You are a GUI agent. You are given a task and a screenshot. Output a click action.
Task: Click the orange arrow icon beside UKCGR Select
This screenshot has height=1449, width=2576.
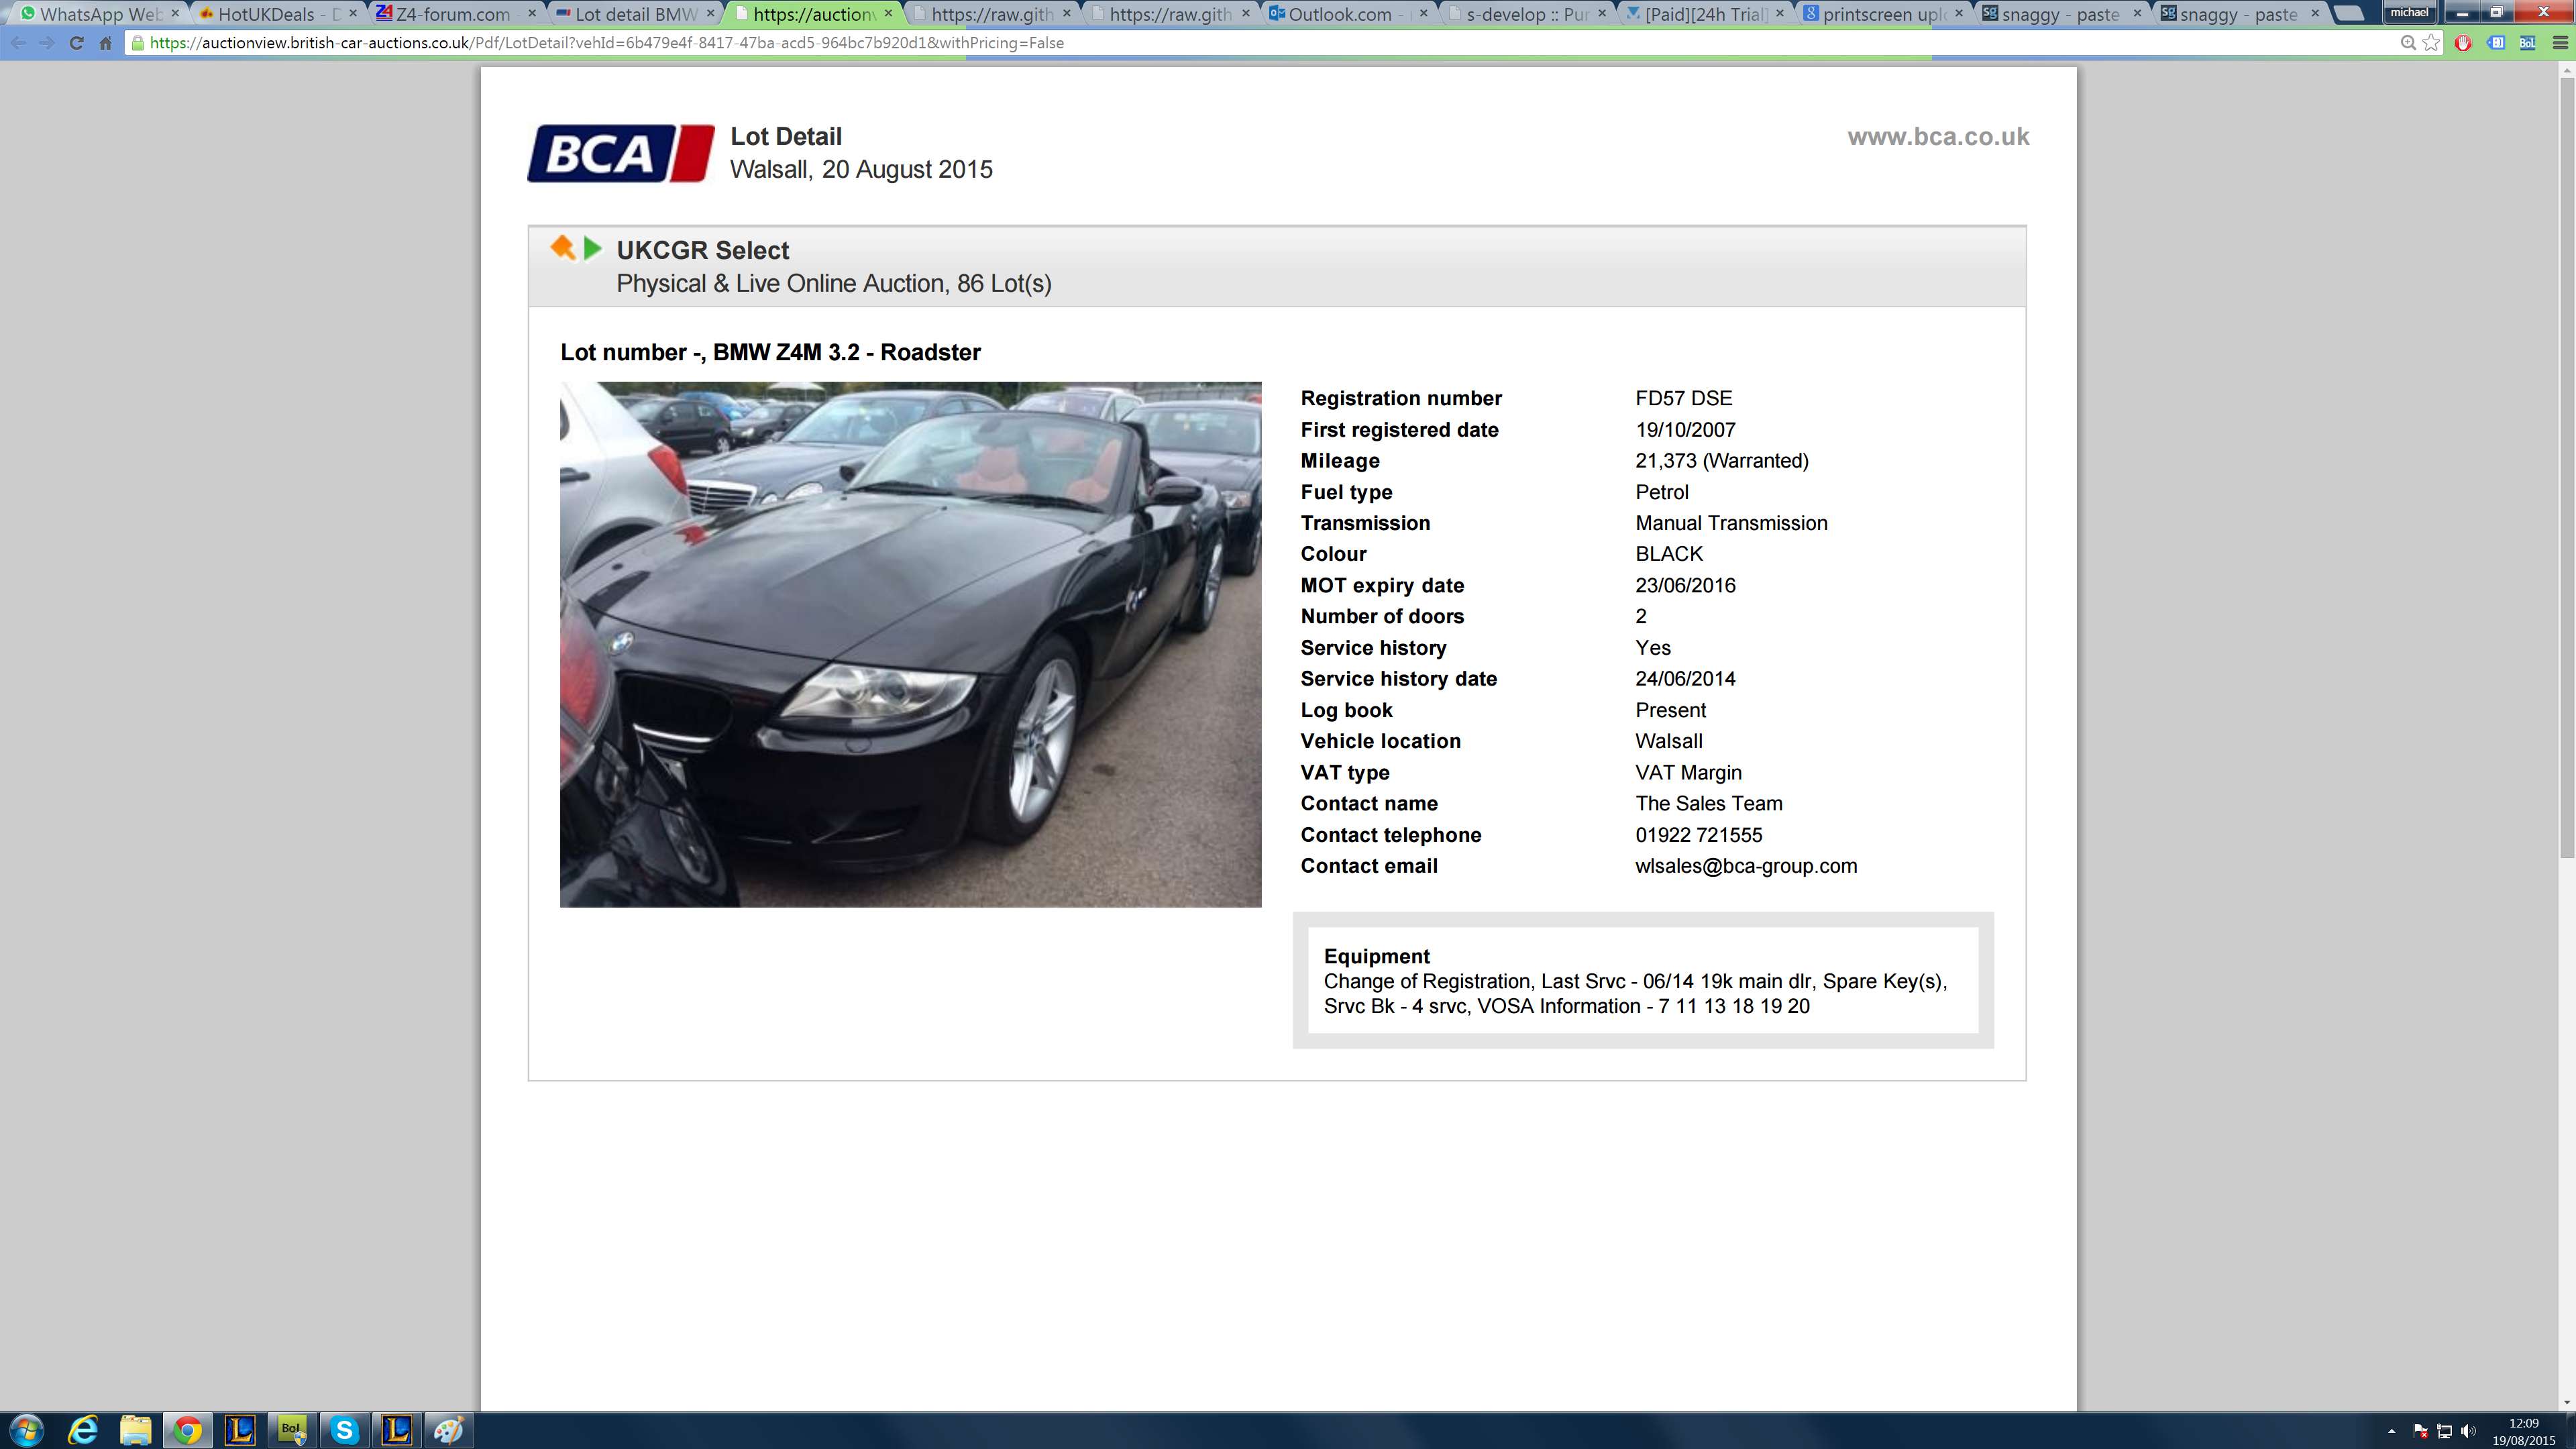click(563, 247)
